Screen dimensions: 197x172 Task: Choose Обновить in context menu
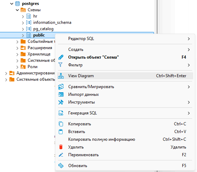point(125,166)
